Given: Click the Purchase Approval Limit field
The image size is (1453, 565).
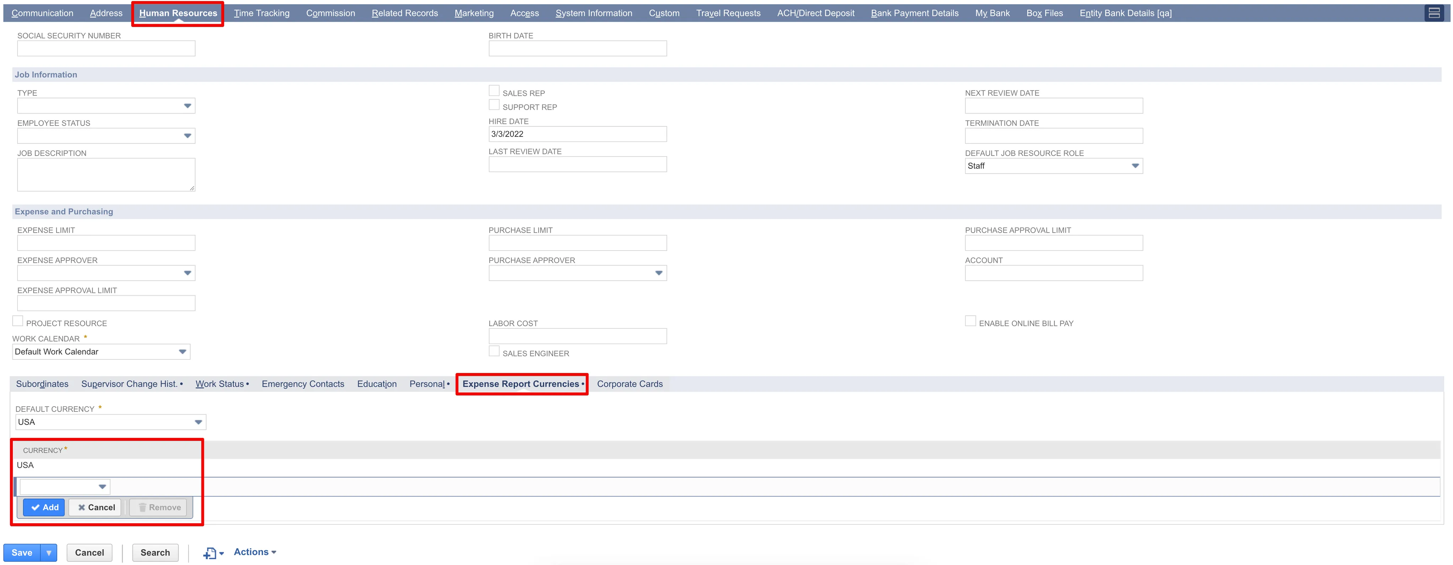Looking at the screenshot, I should pyautogui.click(x=1054, y=243).
